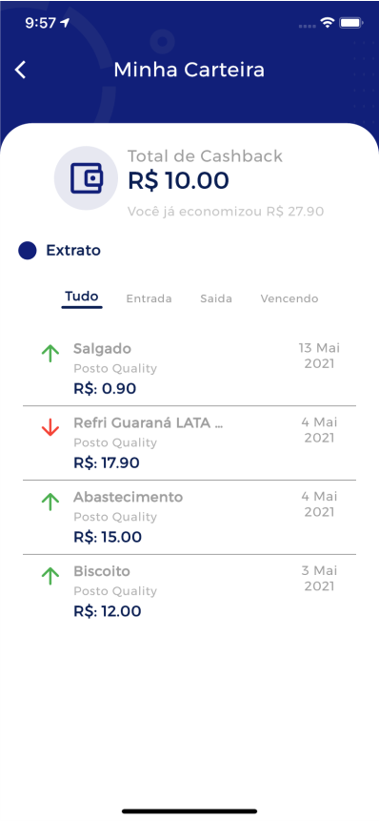
Task: Switch to the Entrada tab
Action: (149, 298)
